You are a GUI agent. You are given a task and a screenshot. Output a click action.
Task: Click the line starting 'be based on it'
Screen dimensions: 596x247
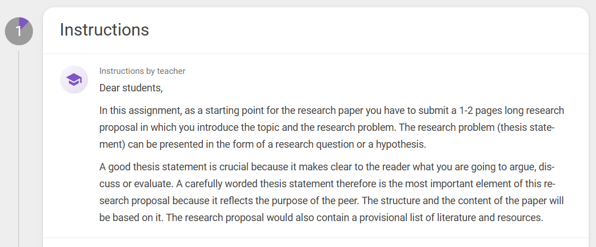322,218
